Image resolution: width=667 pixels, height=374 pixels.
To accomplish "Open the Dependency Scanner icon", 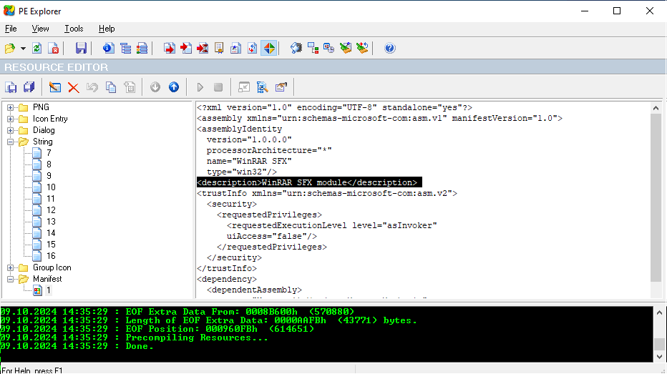I will pos(313,49).
